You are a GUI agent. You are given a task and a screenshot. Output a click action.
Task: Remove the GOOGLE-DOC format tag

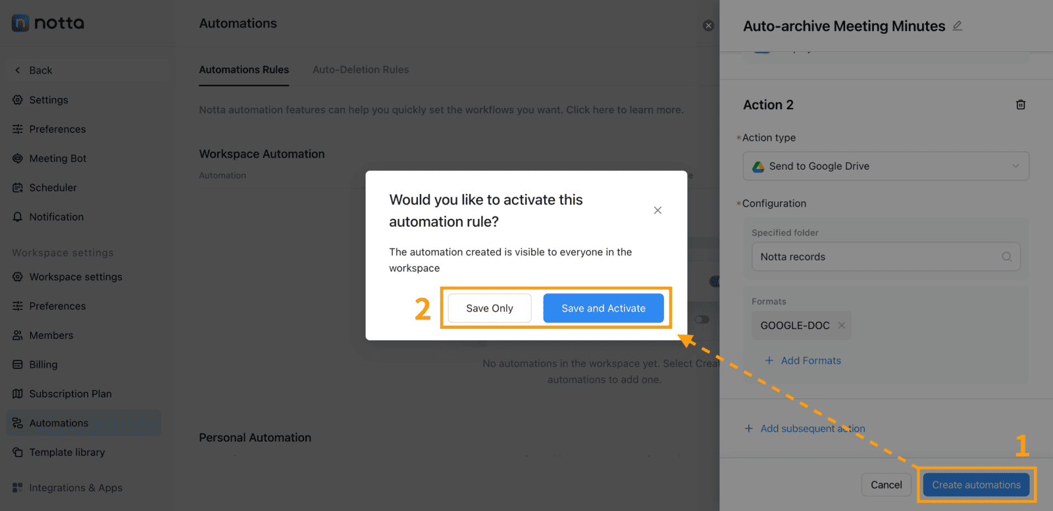(841, 326)
